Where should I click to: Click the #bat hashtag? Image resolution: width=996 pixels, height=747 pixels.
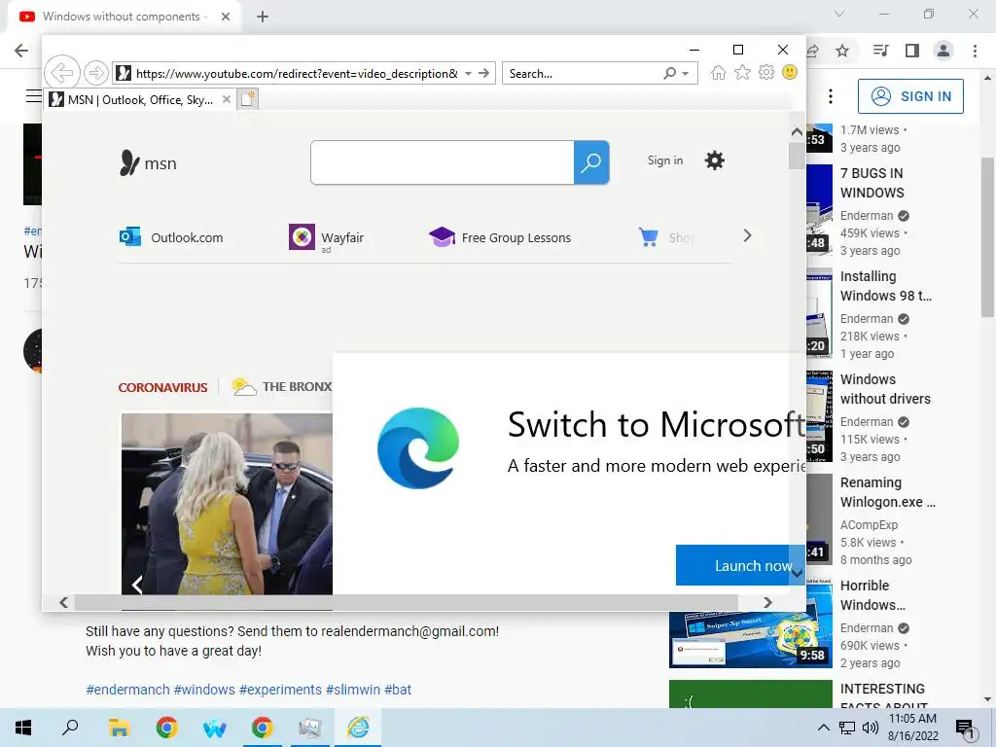pyautogui.click(x=398, y=690)
